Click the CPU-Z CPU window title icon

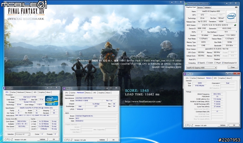5,88
